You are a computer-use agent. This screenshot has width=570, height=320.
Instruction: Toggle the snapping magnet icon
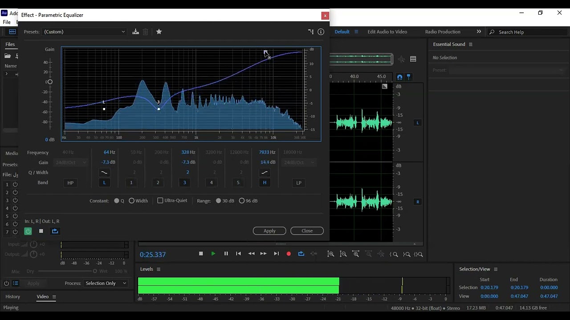pos(399,77)
